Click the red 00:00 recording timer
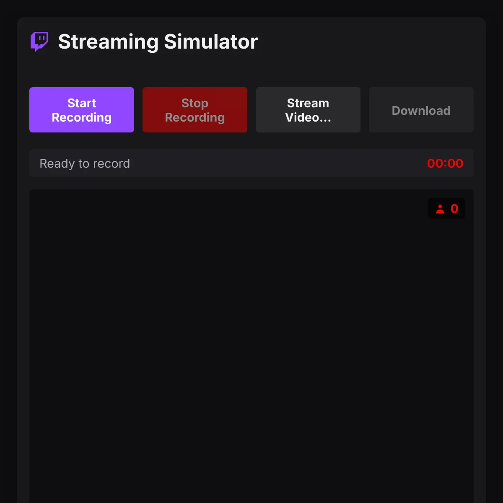 point(445,163)
